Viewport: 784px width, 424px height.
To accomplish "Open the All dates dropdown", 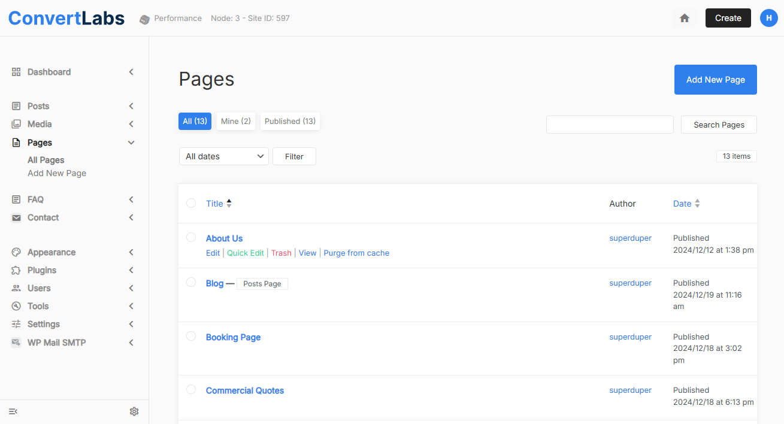I will pyautogui.click(x=223, y=156).
